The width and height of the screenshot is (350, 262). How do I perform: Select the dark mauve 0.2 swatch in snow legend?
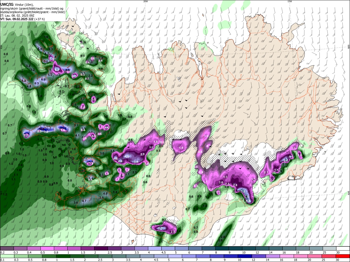[7, 249]
